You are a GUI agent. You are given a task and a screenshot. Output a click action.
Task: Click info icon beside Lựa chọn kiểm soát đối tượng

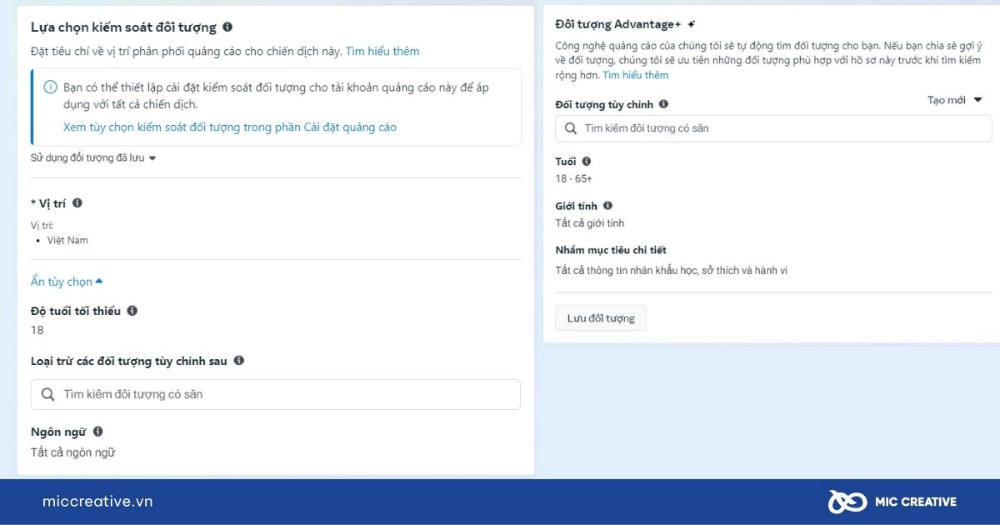228,27
